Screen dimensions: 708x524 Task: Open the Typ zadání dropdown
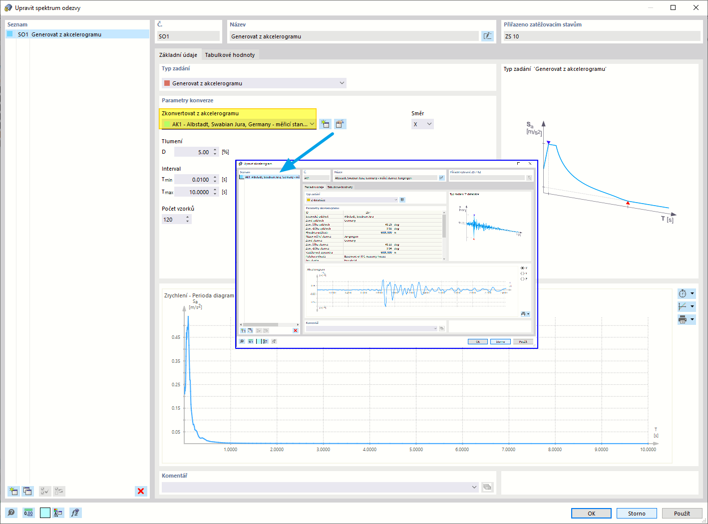click(254, 83)
